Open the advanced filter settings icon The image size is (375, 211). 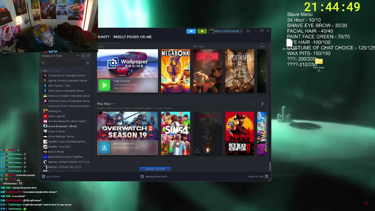click(x=88, y=63)
